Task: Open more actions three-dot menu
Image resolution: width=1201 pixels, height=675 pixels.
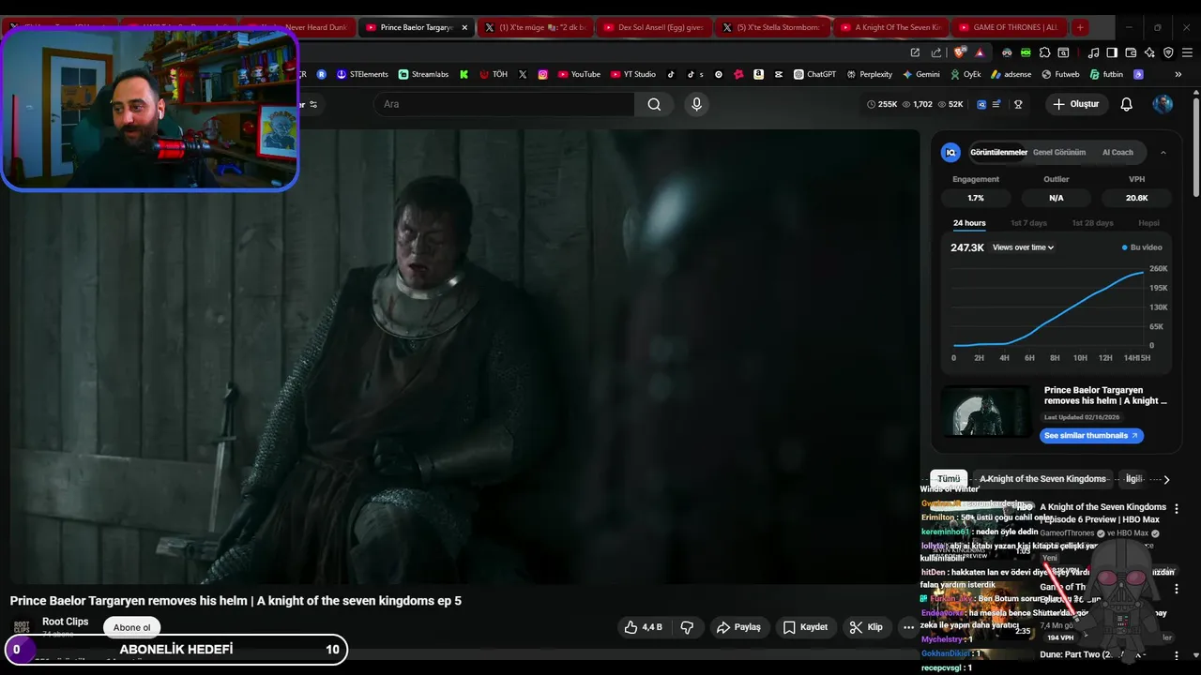Action: (908, 627)
